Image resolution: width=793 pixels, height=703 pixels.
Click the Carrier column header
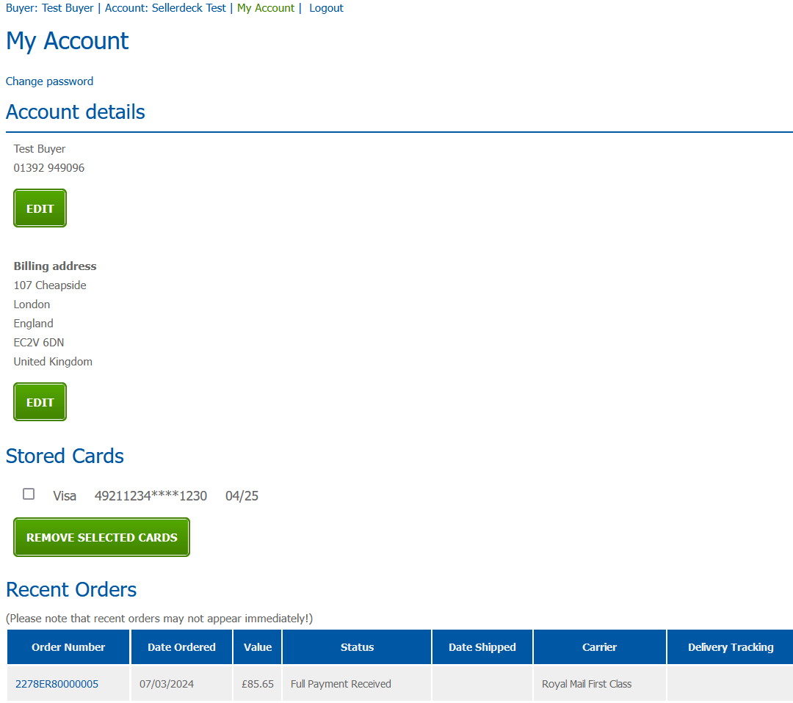pyautogui.click(x=599, y=647)
